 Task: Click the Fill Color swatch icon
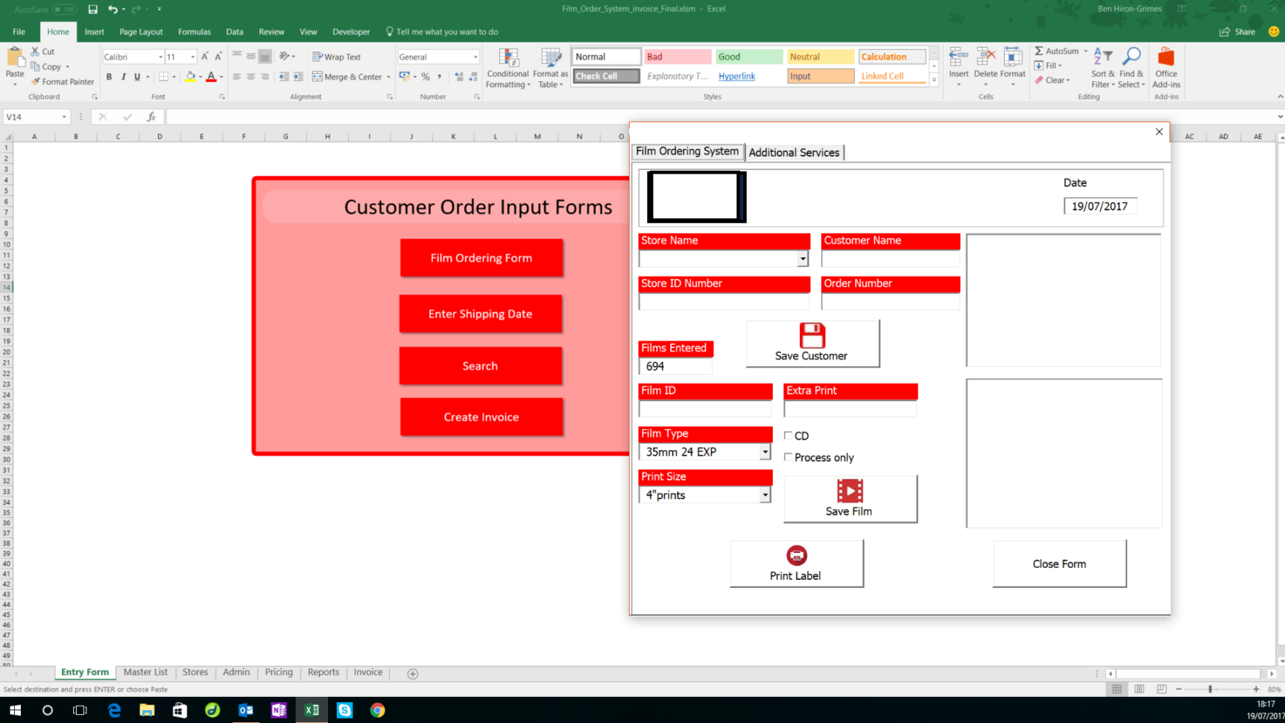click(190, 77)
